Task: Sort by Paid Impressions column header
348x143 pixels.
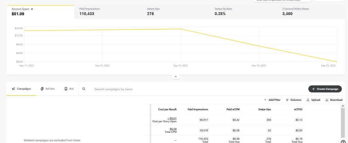Action: tap(198, 109)
